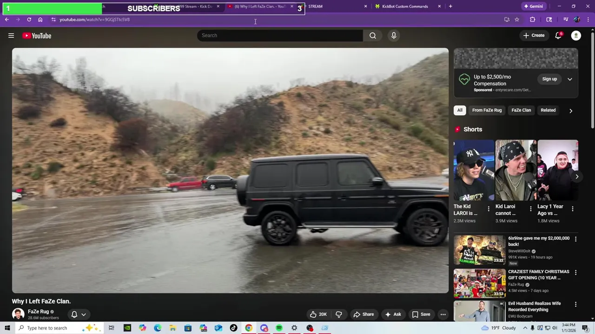This screenshot has height=334, width=595.
Task: Select the From FaZe Rug chip
Action: [487, 110]
